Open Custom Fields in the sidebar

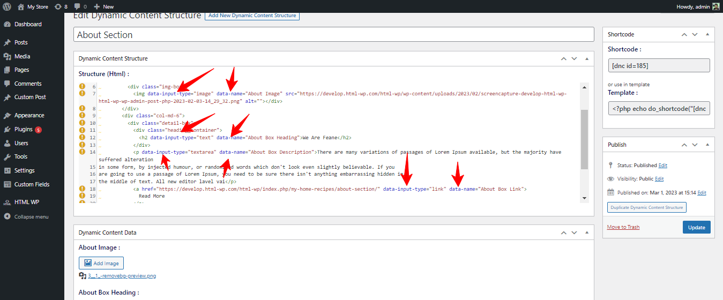pyautogui.click(x=32, y=184)
